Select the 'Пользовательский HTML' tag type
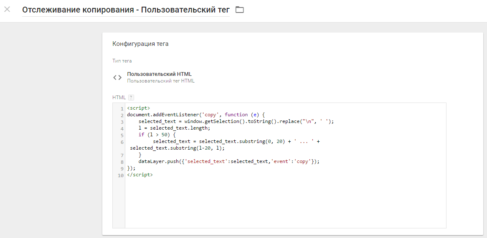487x238 pixels. coord(159,74)
